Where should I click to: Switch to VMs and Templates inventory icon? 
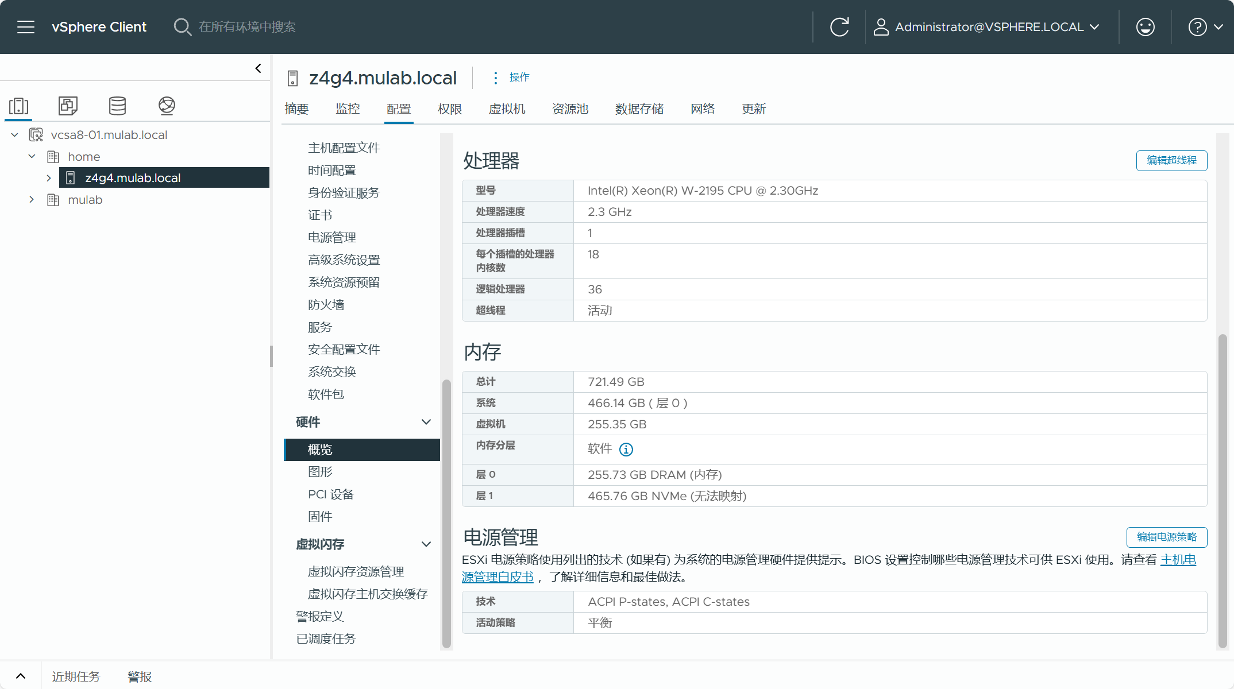click(68, 106)
